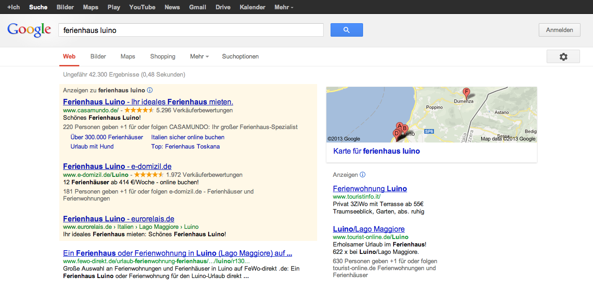Click info icon beside "Anzeigen zu ferienhaus luino"
593x285 pixels.
(x=150, y=91)
